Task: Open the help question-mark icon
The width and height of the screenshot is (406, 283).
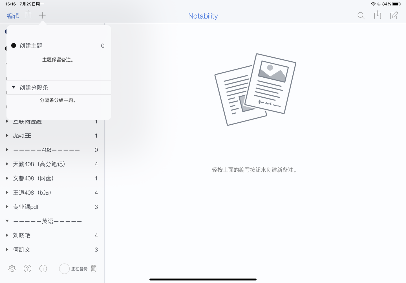Action: pyautogui.click(x=27, y=269)
